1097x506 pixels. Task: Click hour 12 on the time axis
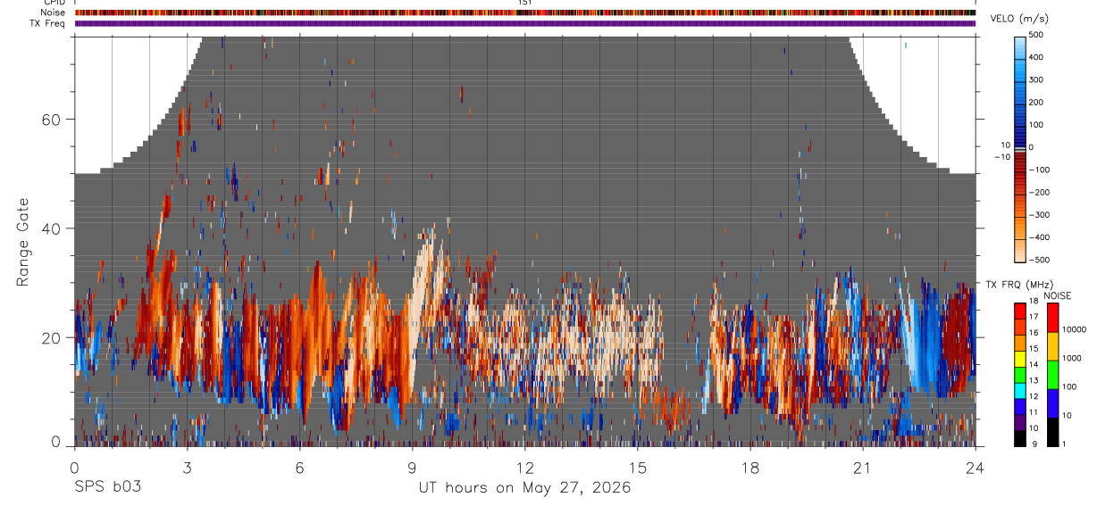[x=524, y=467]
